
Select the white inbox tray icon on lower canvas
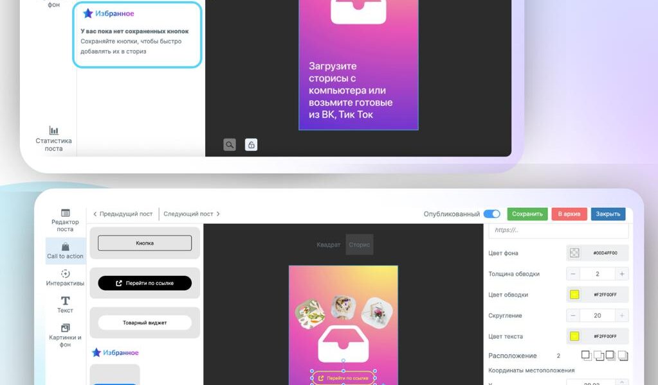pyautogui.click(x=343, y=343)
